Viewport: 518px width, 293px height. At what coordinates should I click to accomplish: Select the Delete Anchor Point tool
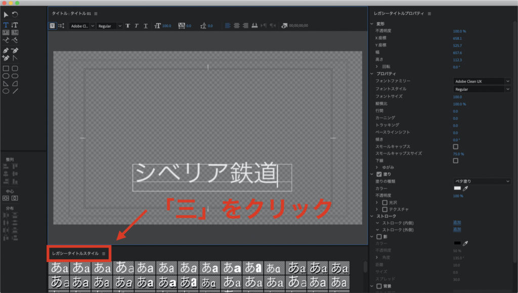click(x=15, y=51)
